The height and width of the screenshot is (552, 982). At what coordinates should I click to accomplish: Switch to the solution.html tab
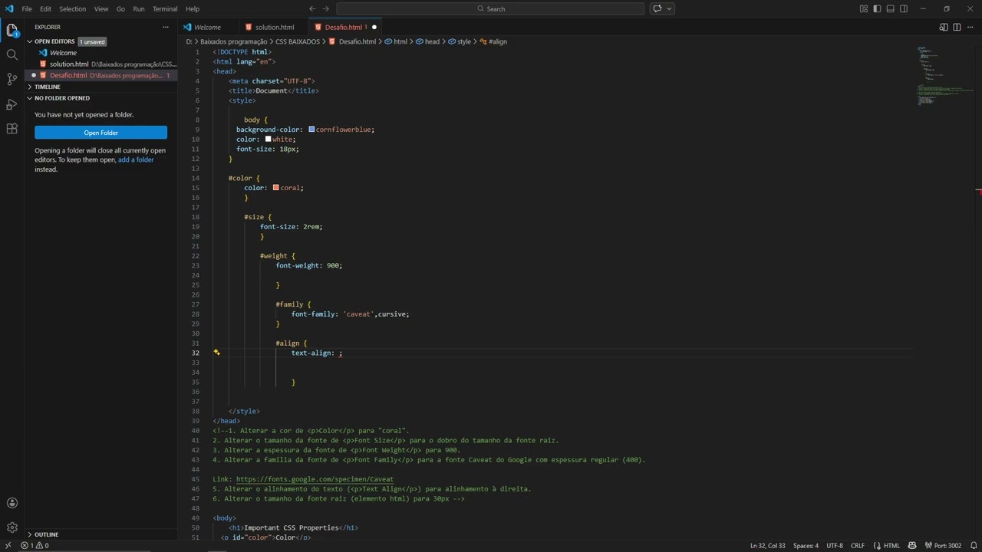click(274, 27)
